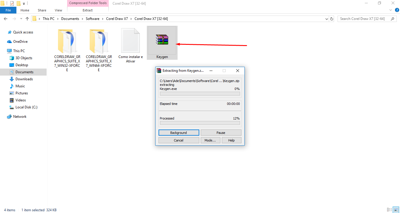Viewport: 400px width, 213px height.
Task: Expand the chevron after Software in the path
Action: [103, 19]
